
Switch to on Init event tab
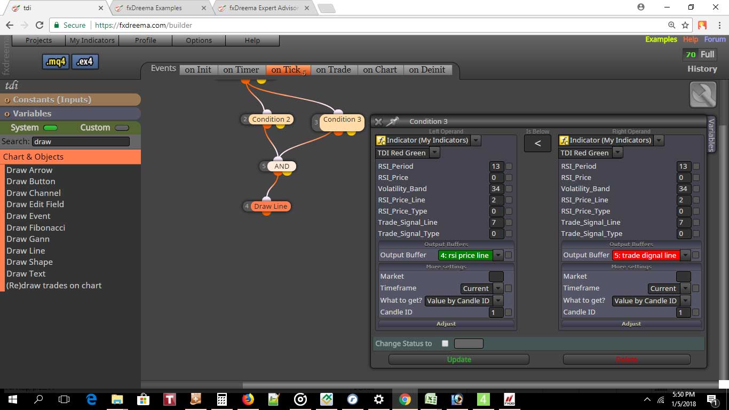pyautogui.click(x=198, y=70)
